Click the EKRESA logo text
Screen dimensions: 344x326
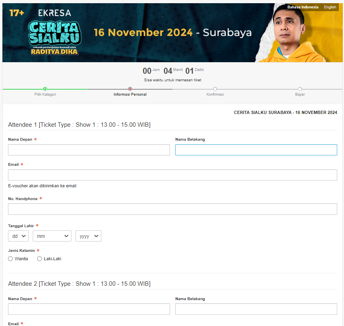pos(55,13)
